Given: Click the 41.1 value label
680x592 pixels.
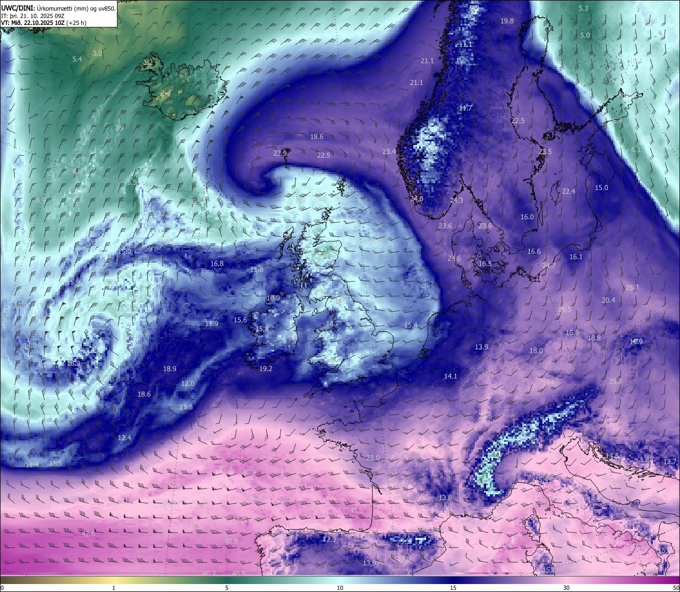Looking at the screenshot, I should coord(356,510).
